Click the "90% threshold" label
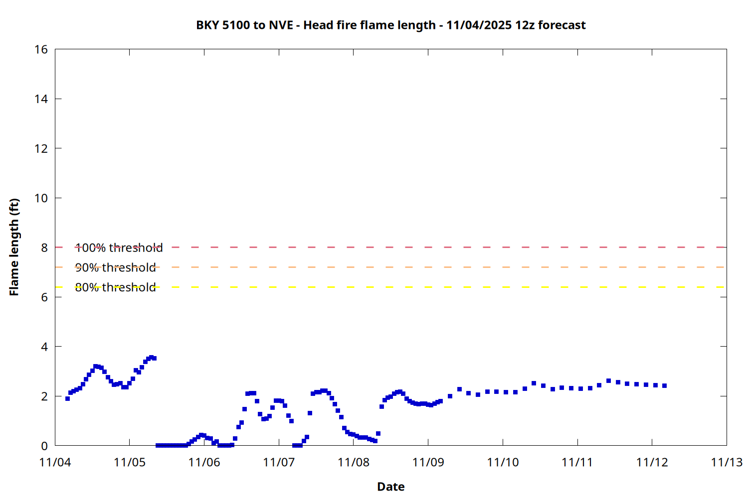 115,267
